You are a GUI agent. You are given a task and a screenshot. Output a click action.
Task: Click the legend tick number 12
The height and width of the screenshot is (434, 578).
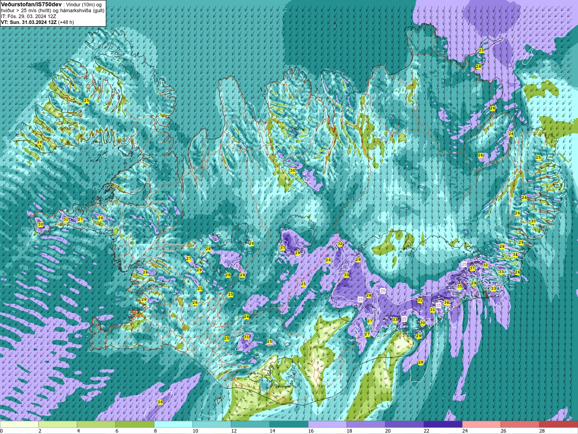point(233,431)
